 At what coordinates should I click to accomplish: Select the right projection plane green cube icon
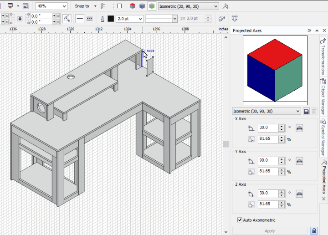(x=152, y=6)
